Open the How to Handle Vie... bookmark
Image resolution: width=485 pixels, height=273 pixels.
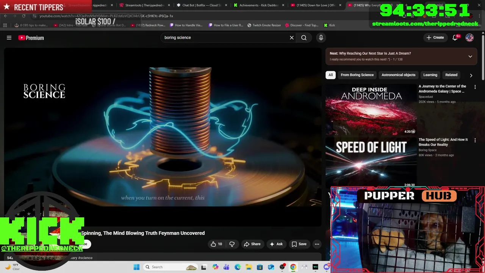(186, 25)
